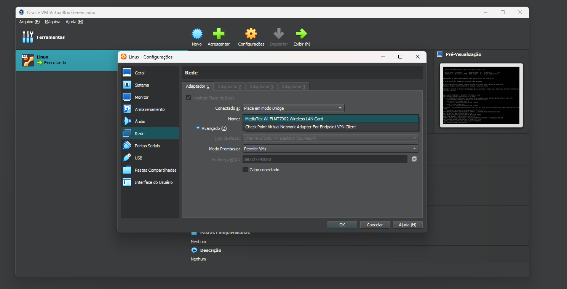
Task: Switch to the Adaptador 2 tab
Action: tap(229, 87)
